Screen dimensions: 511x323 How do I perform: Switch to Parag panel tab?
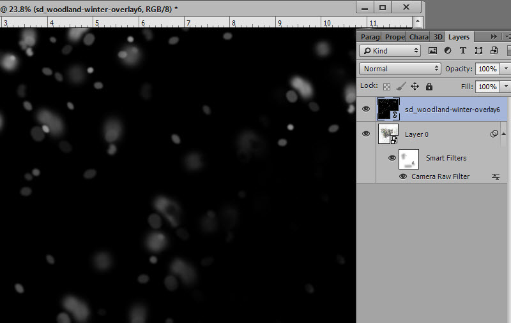(x=370, y=37)
